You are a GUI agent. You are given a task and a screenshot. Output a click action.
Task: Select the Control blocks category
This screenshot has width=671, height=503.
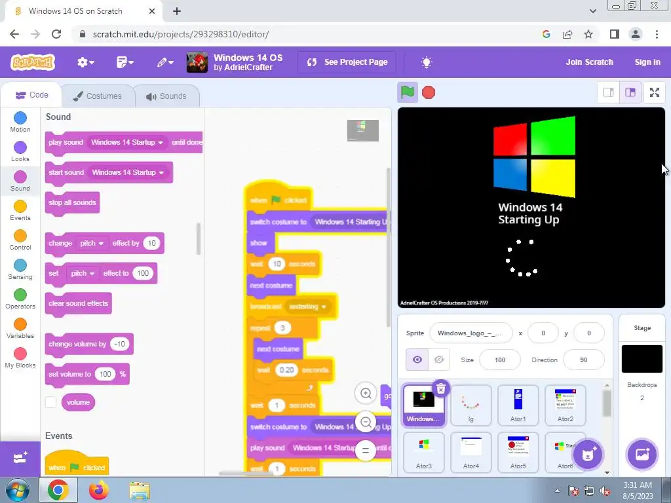click(x=20, y=240)
